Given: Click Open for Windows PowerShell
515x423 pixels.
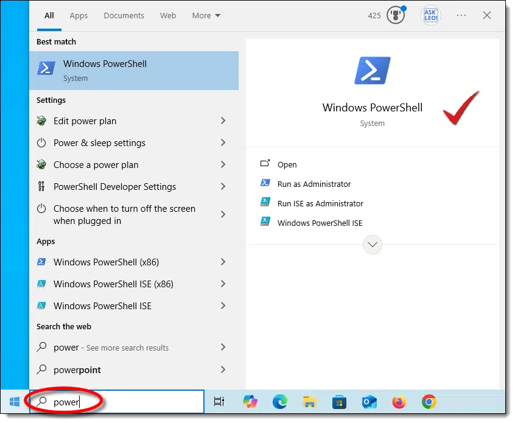Looking at the screenshot, I should (287, 165).
